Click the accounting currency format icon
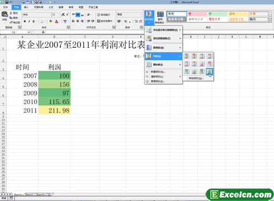This screenshot has height=201, width=274. tap(119, 21)
